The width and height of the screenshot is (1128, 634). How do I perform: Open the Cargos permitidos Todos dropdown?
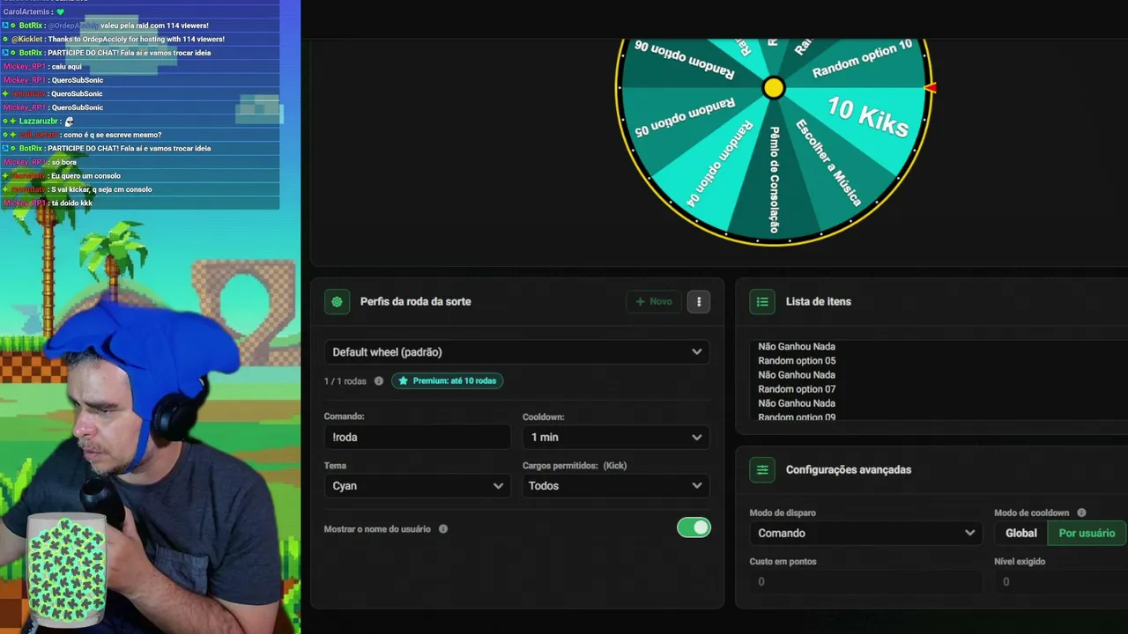pyautogui.click(x=616, y=486)
